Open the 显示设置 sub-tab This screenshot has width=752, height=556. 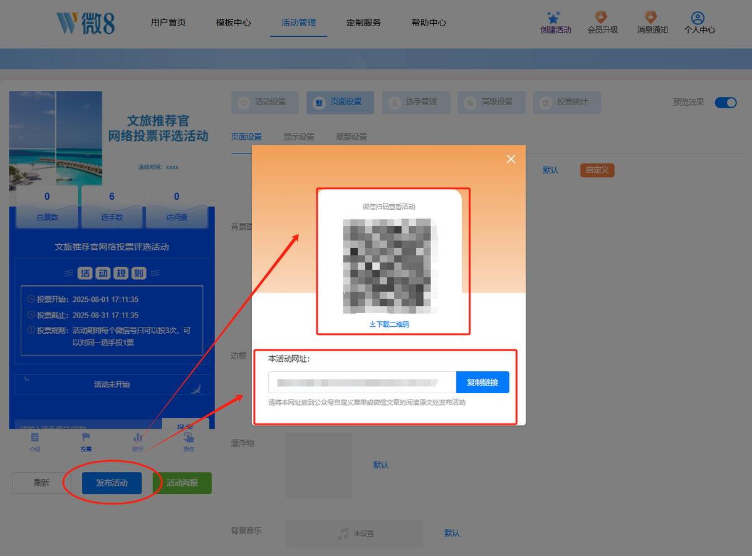(x=299, y=136)
